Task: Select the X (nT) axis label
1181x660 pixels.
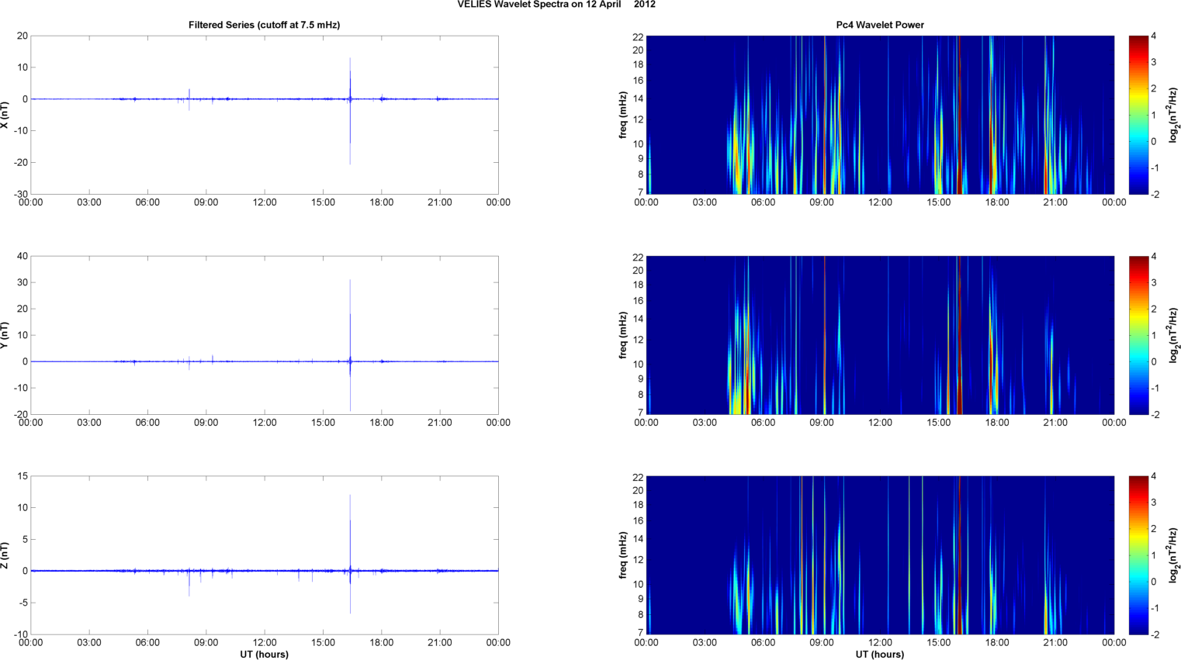Action: point(5,115)
